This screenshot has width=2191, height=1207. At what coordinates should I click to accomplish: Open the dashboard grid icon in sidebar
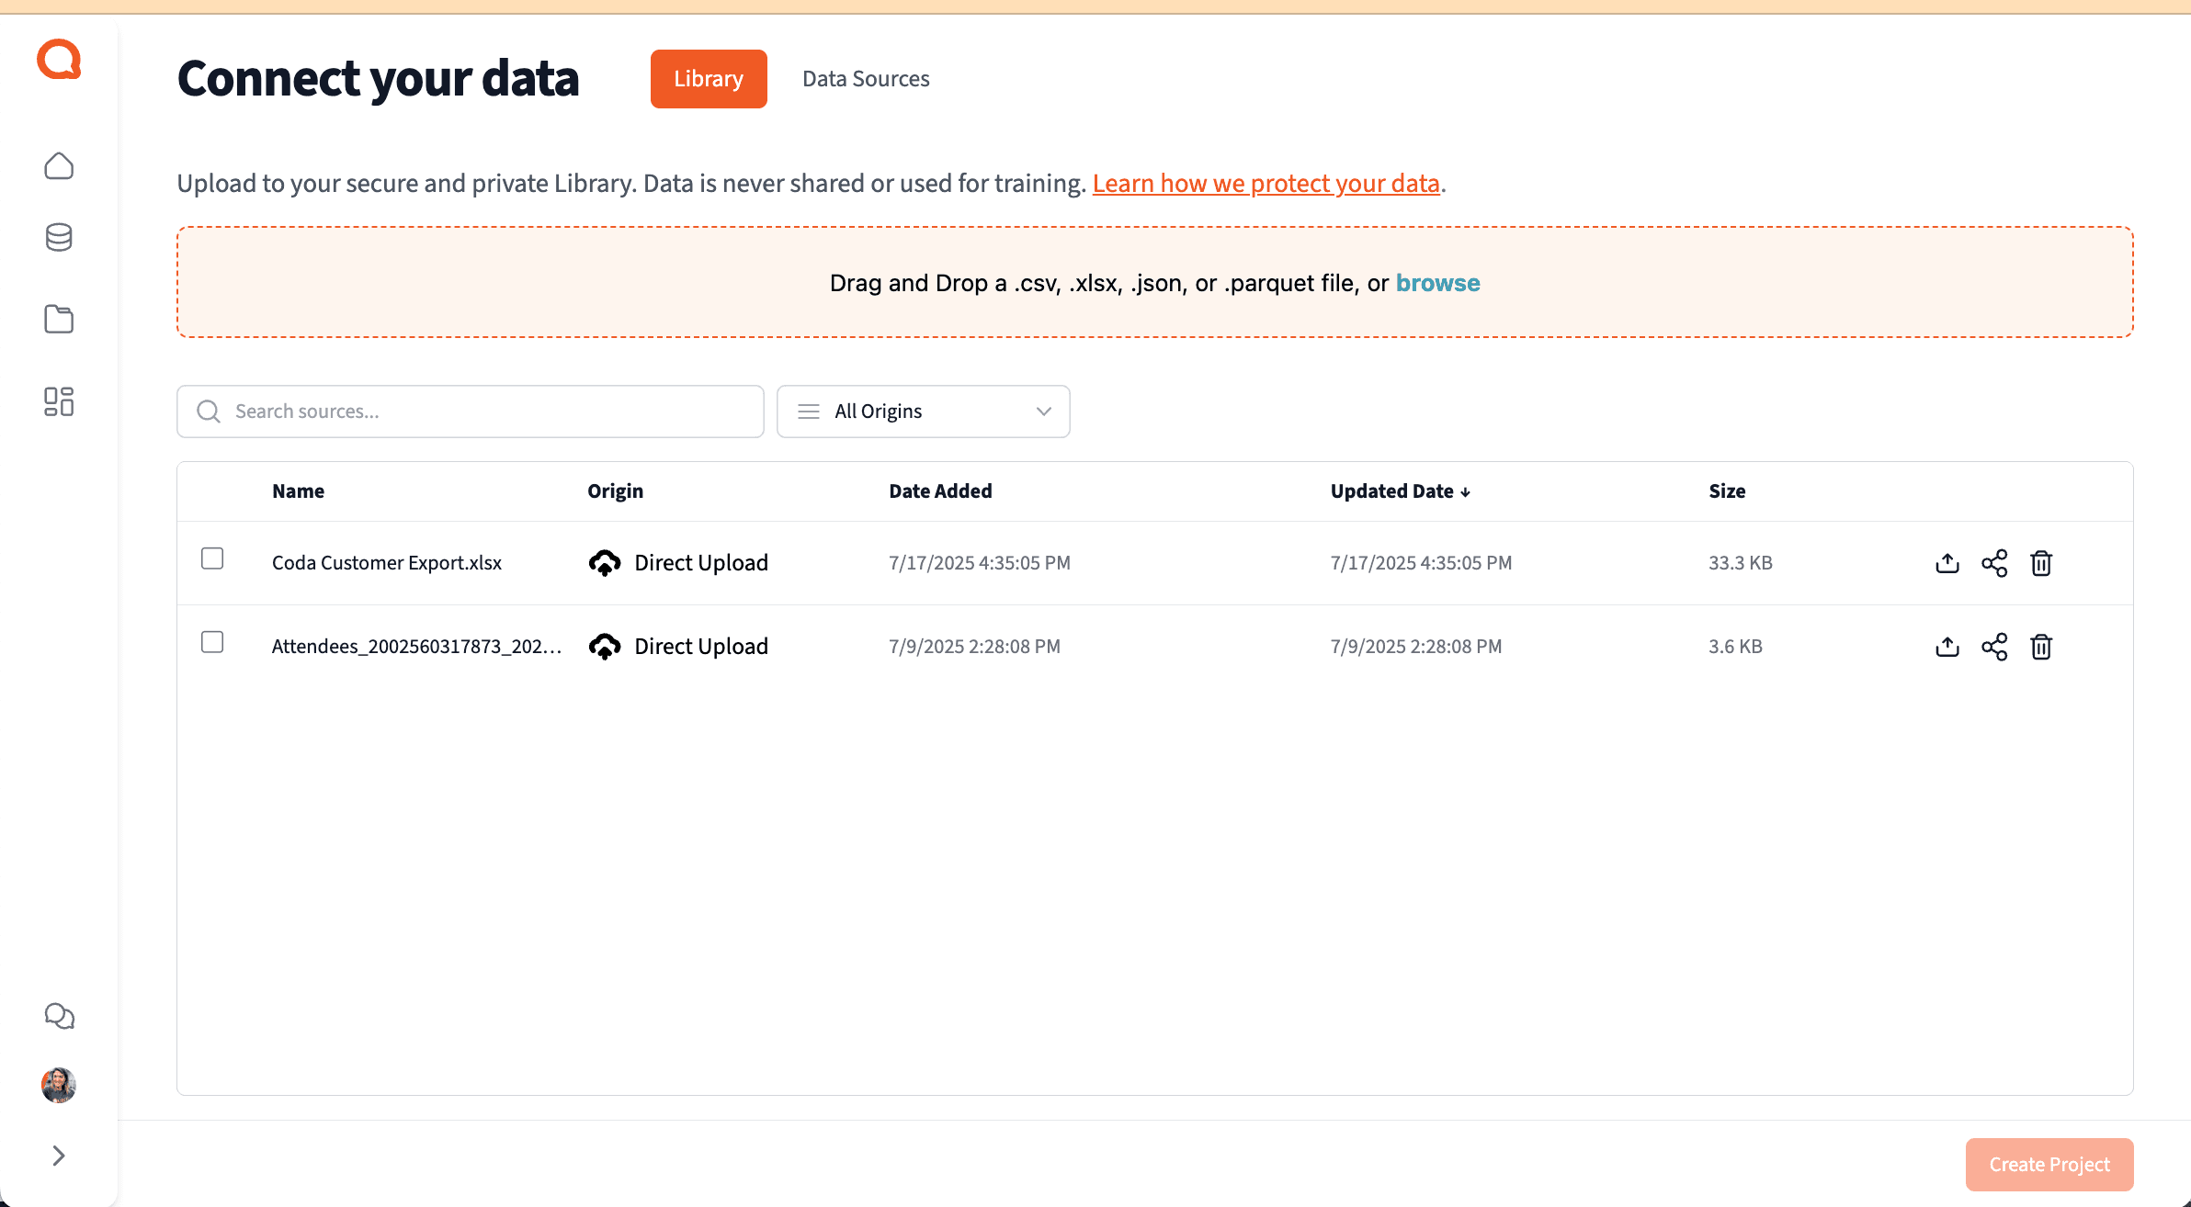59,401
